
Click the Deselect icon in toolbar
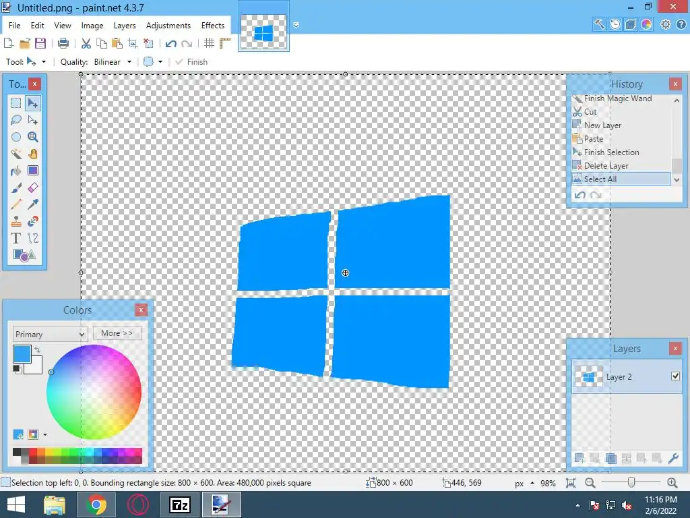pos(148,43)
